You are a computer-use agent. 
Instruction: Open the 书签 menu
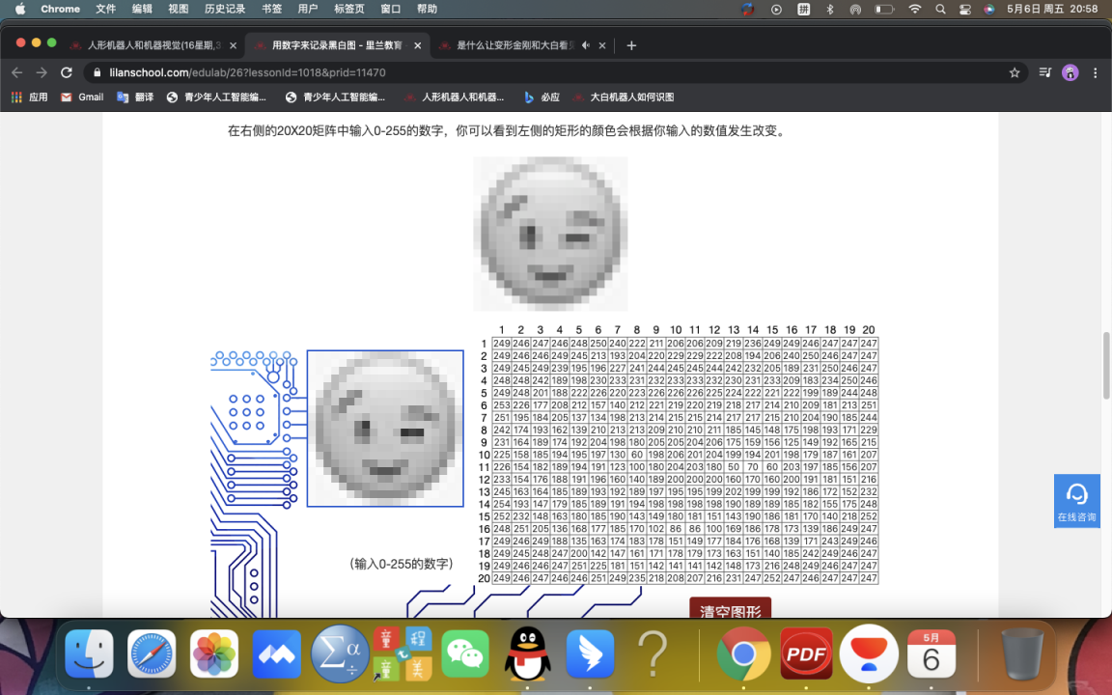pos(271,10)
